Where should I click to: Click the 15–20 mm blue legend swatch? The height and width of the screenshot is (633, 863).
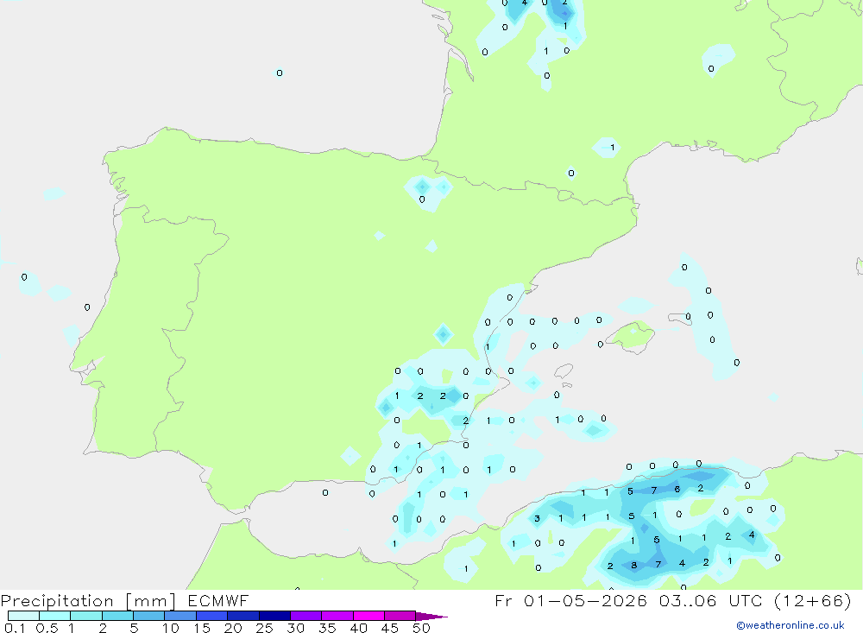[x=212, y=616]
